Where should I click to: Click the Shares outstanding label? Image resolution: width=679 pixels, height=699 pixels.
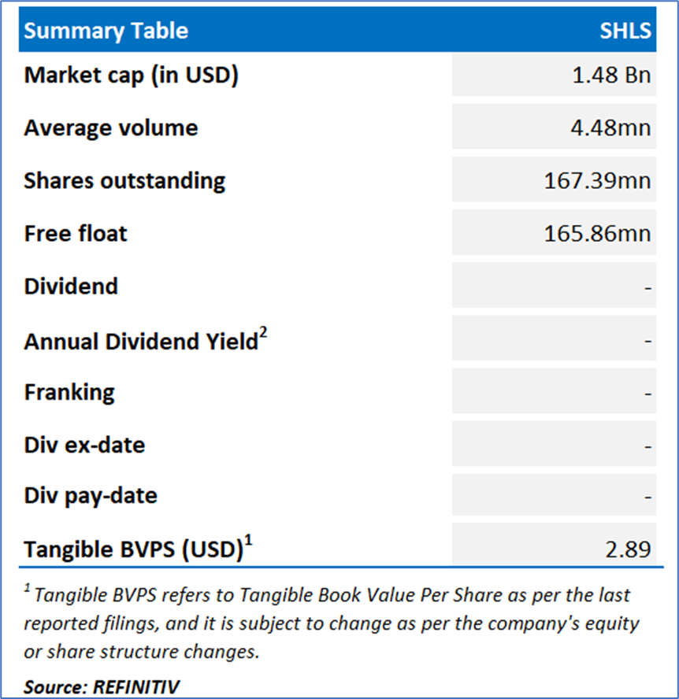click(x=124, y=180)
